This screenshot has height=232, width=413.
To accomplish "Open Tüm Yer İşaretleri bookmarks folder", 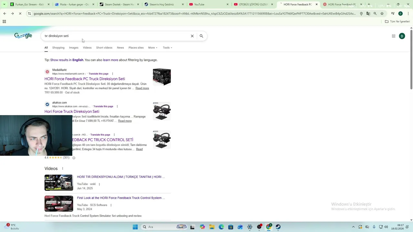I will tap(397, 22).
